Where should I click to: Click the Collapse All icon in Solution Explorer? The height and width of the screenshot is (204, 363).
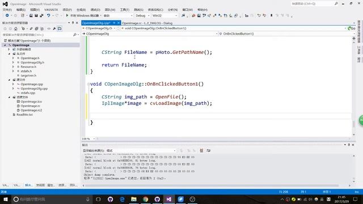pos(36,29)
